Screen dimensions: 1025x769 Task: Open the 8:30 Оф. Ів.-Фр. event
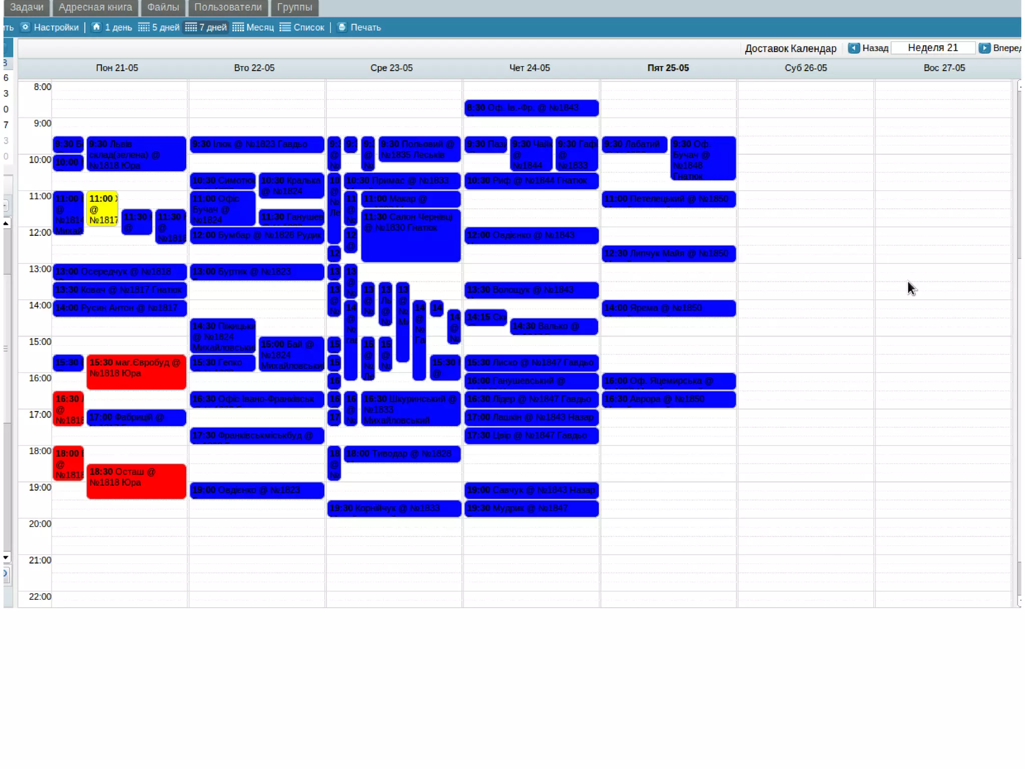[x=531, y=108]
